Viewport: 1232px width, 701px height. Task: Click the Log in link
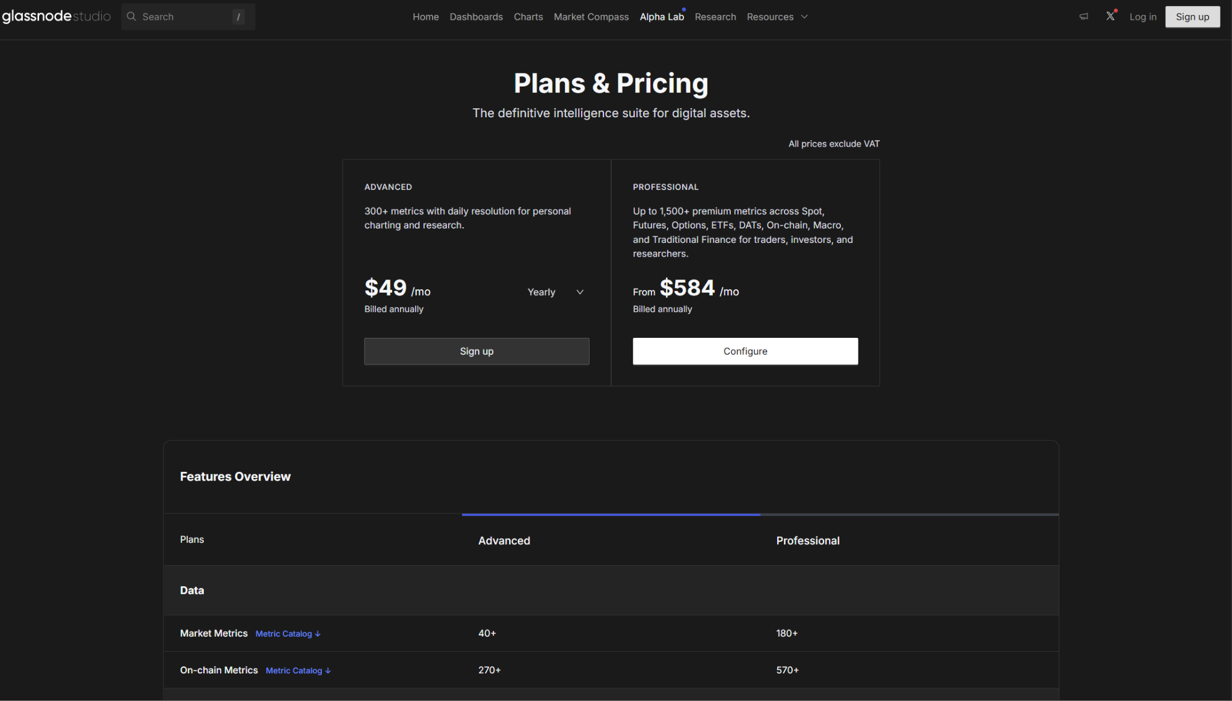click(x=1142, y=17)
